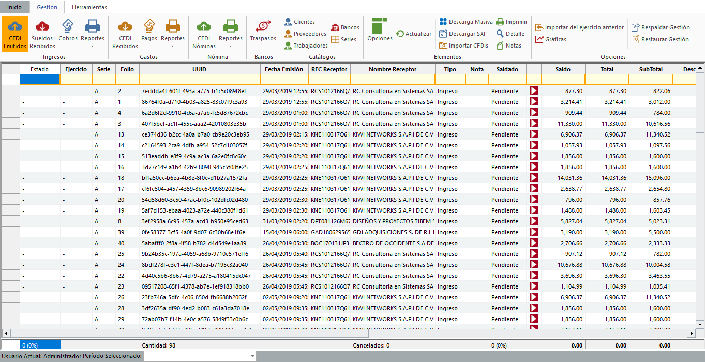Click the Opciones icon
The image size is (705, 362).
tap(380, 31)
